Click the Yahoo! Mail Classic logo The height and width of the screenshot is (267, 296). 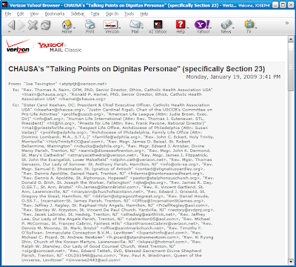59,47
